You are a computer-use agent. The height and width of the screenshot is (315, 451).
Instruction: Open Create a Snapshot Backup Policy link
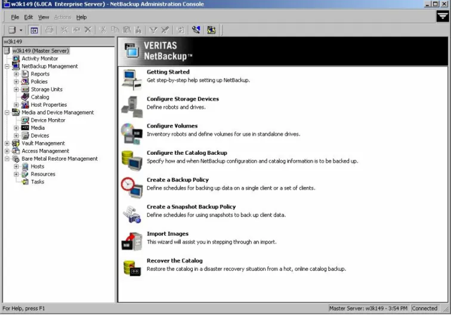point(191,207)
